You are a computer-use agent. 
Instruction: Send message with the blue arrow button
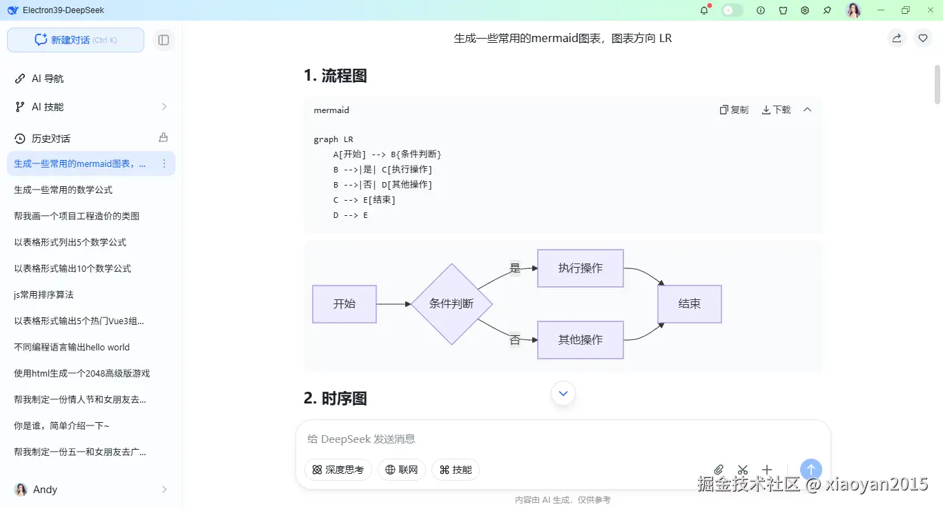coord(810,470)
